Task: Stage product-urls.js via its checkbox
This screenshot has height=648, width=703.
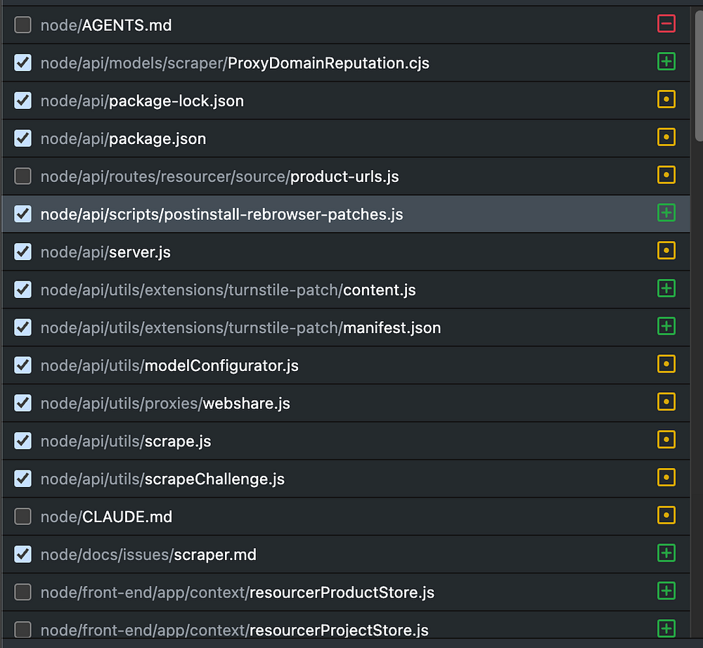Action: coord(23,176)
